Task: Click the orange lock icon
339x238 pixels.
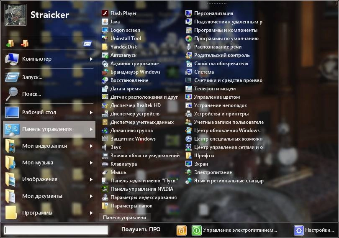Action: (x=181, y=230)
